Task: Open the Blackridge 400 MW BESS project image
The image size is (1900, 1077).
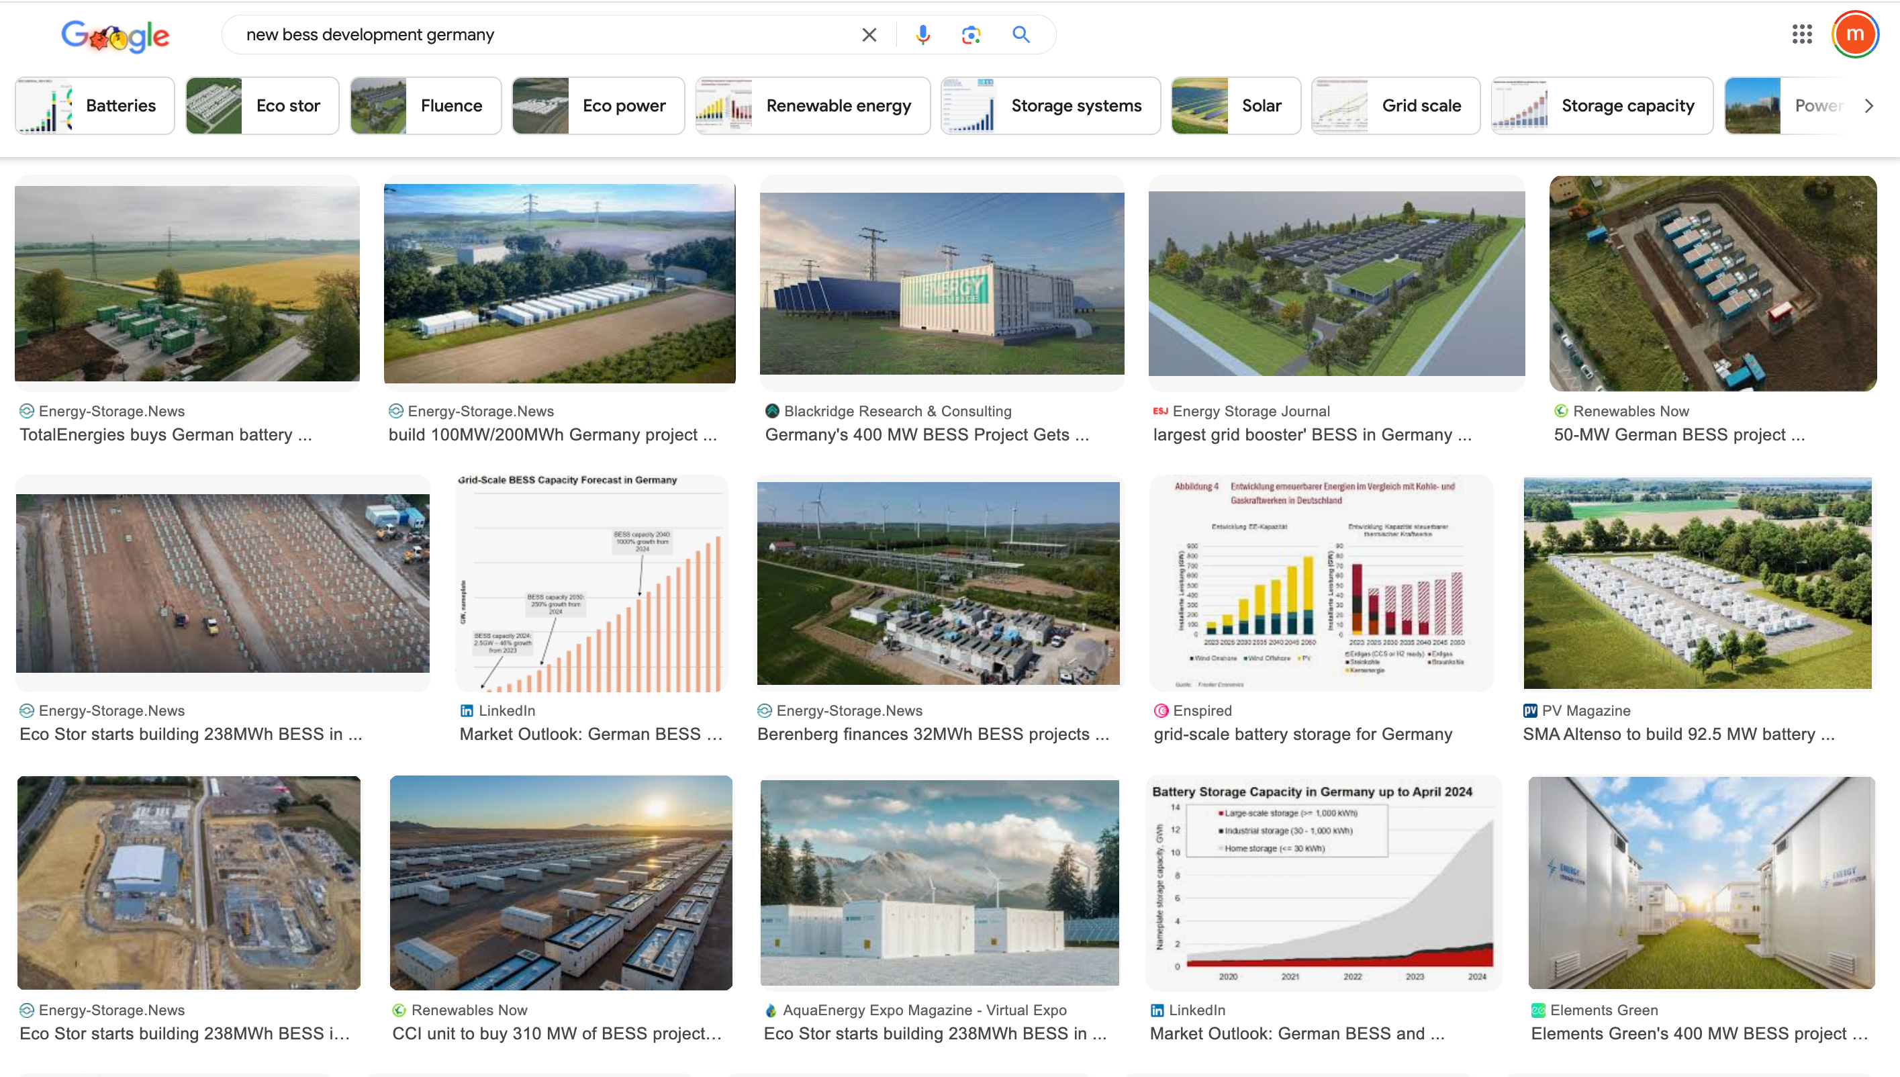Action: click(941, 283)
